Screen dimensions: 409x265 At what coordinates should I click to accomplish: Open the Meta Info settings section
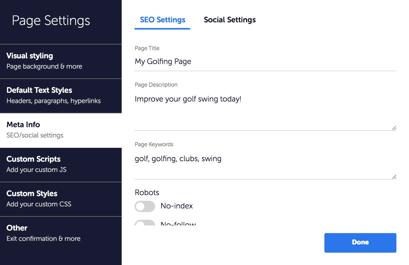point(61,130)
